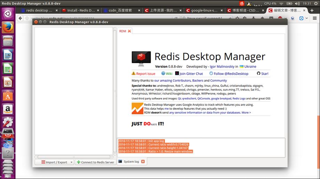The image size is (320, 179).
Task: Click the JUST DOnate IT! banner
Action: tap(147, 124)
